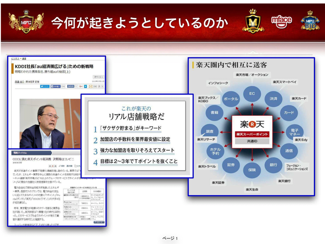Click the 楽天スマートペイ label

[285, 82]
